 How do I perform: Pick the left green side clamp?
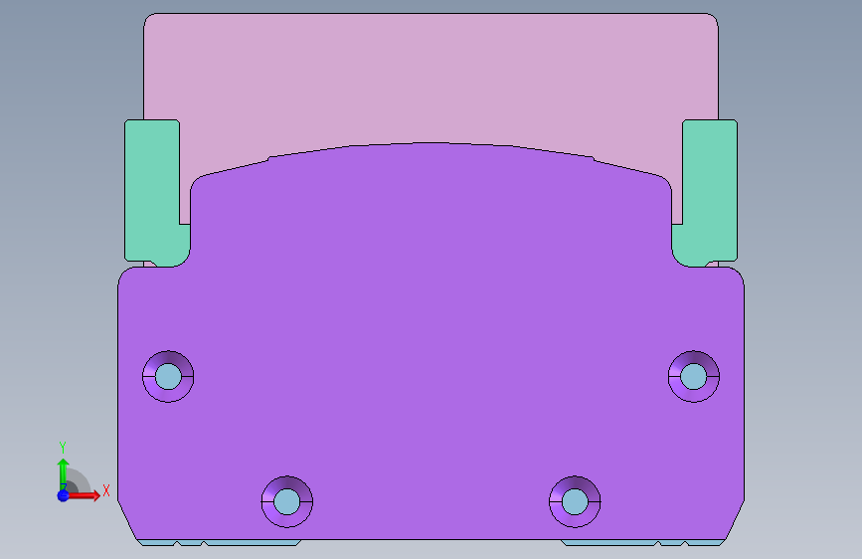152,190
